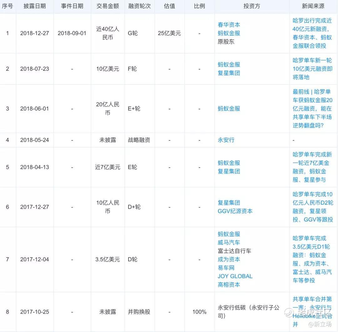The width and height of the screenshot is (338, 332).
Task: Click the 投资方 column header
Action: pos(252,6)
